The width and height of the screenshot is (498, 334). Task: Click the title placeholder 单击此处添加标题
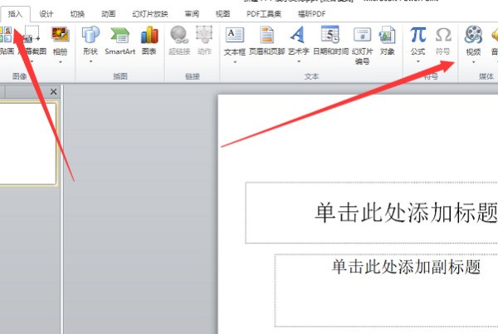tap(372, 213)
